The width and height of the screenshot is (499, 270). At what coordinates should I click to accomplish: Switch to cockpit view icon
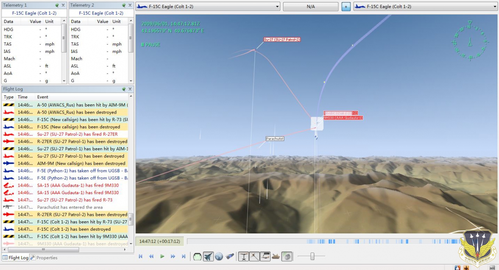[197, 256]
